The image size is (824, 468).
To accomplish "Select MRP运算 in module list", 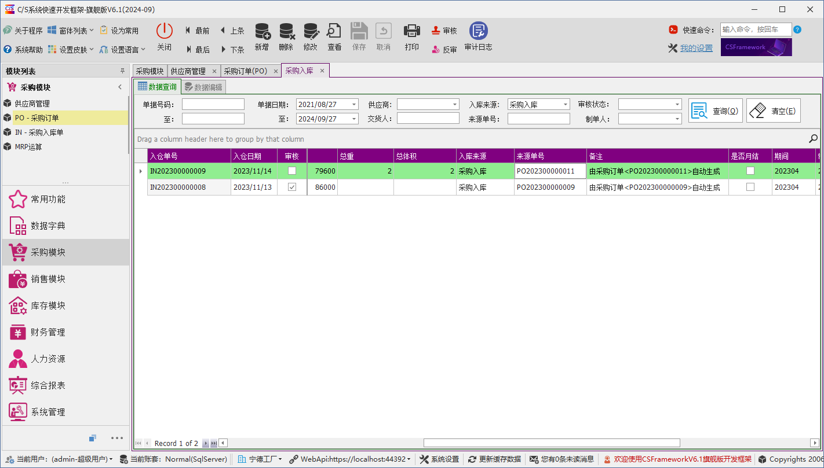I will (x=65, y=147).
